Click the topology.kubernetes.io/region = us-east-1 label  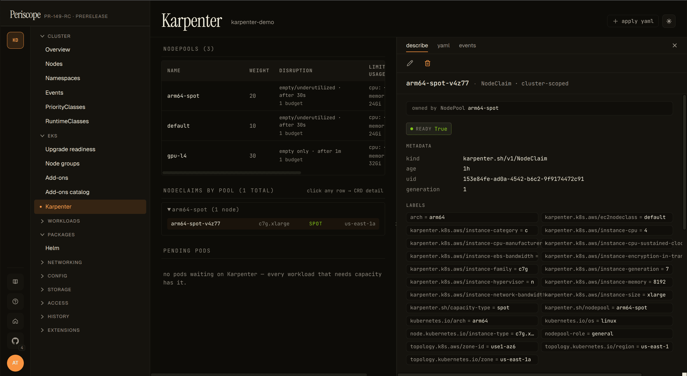(x=607, y=347)
